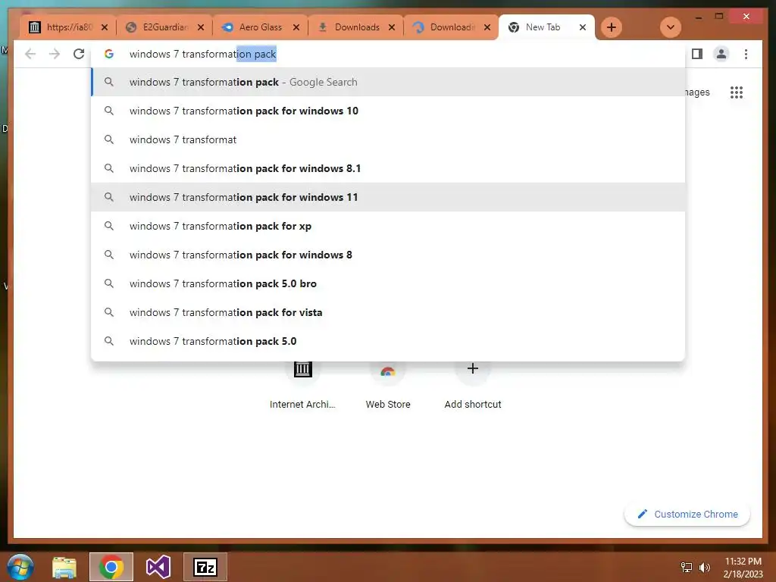776x582 pixels.
Task: Click search icon beside 'pack for vista'
Action: [x=109, y=312]
